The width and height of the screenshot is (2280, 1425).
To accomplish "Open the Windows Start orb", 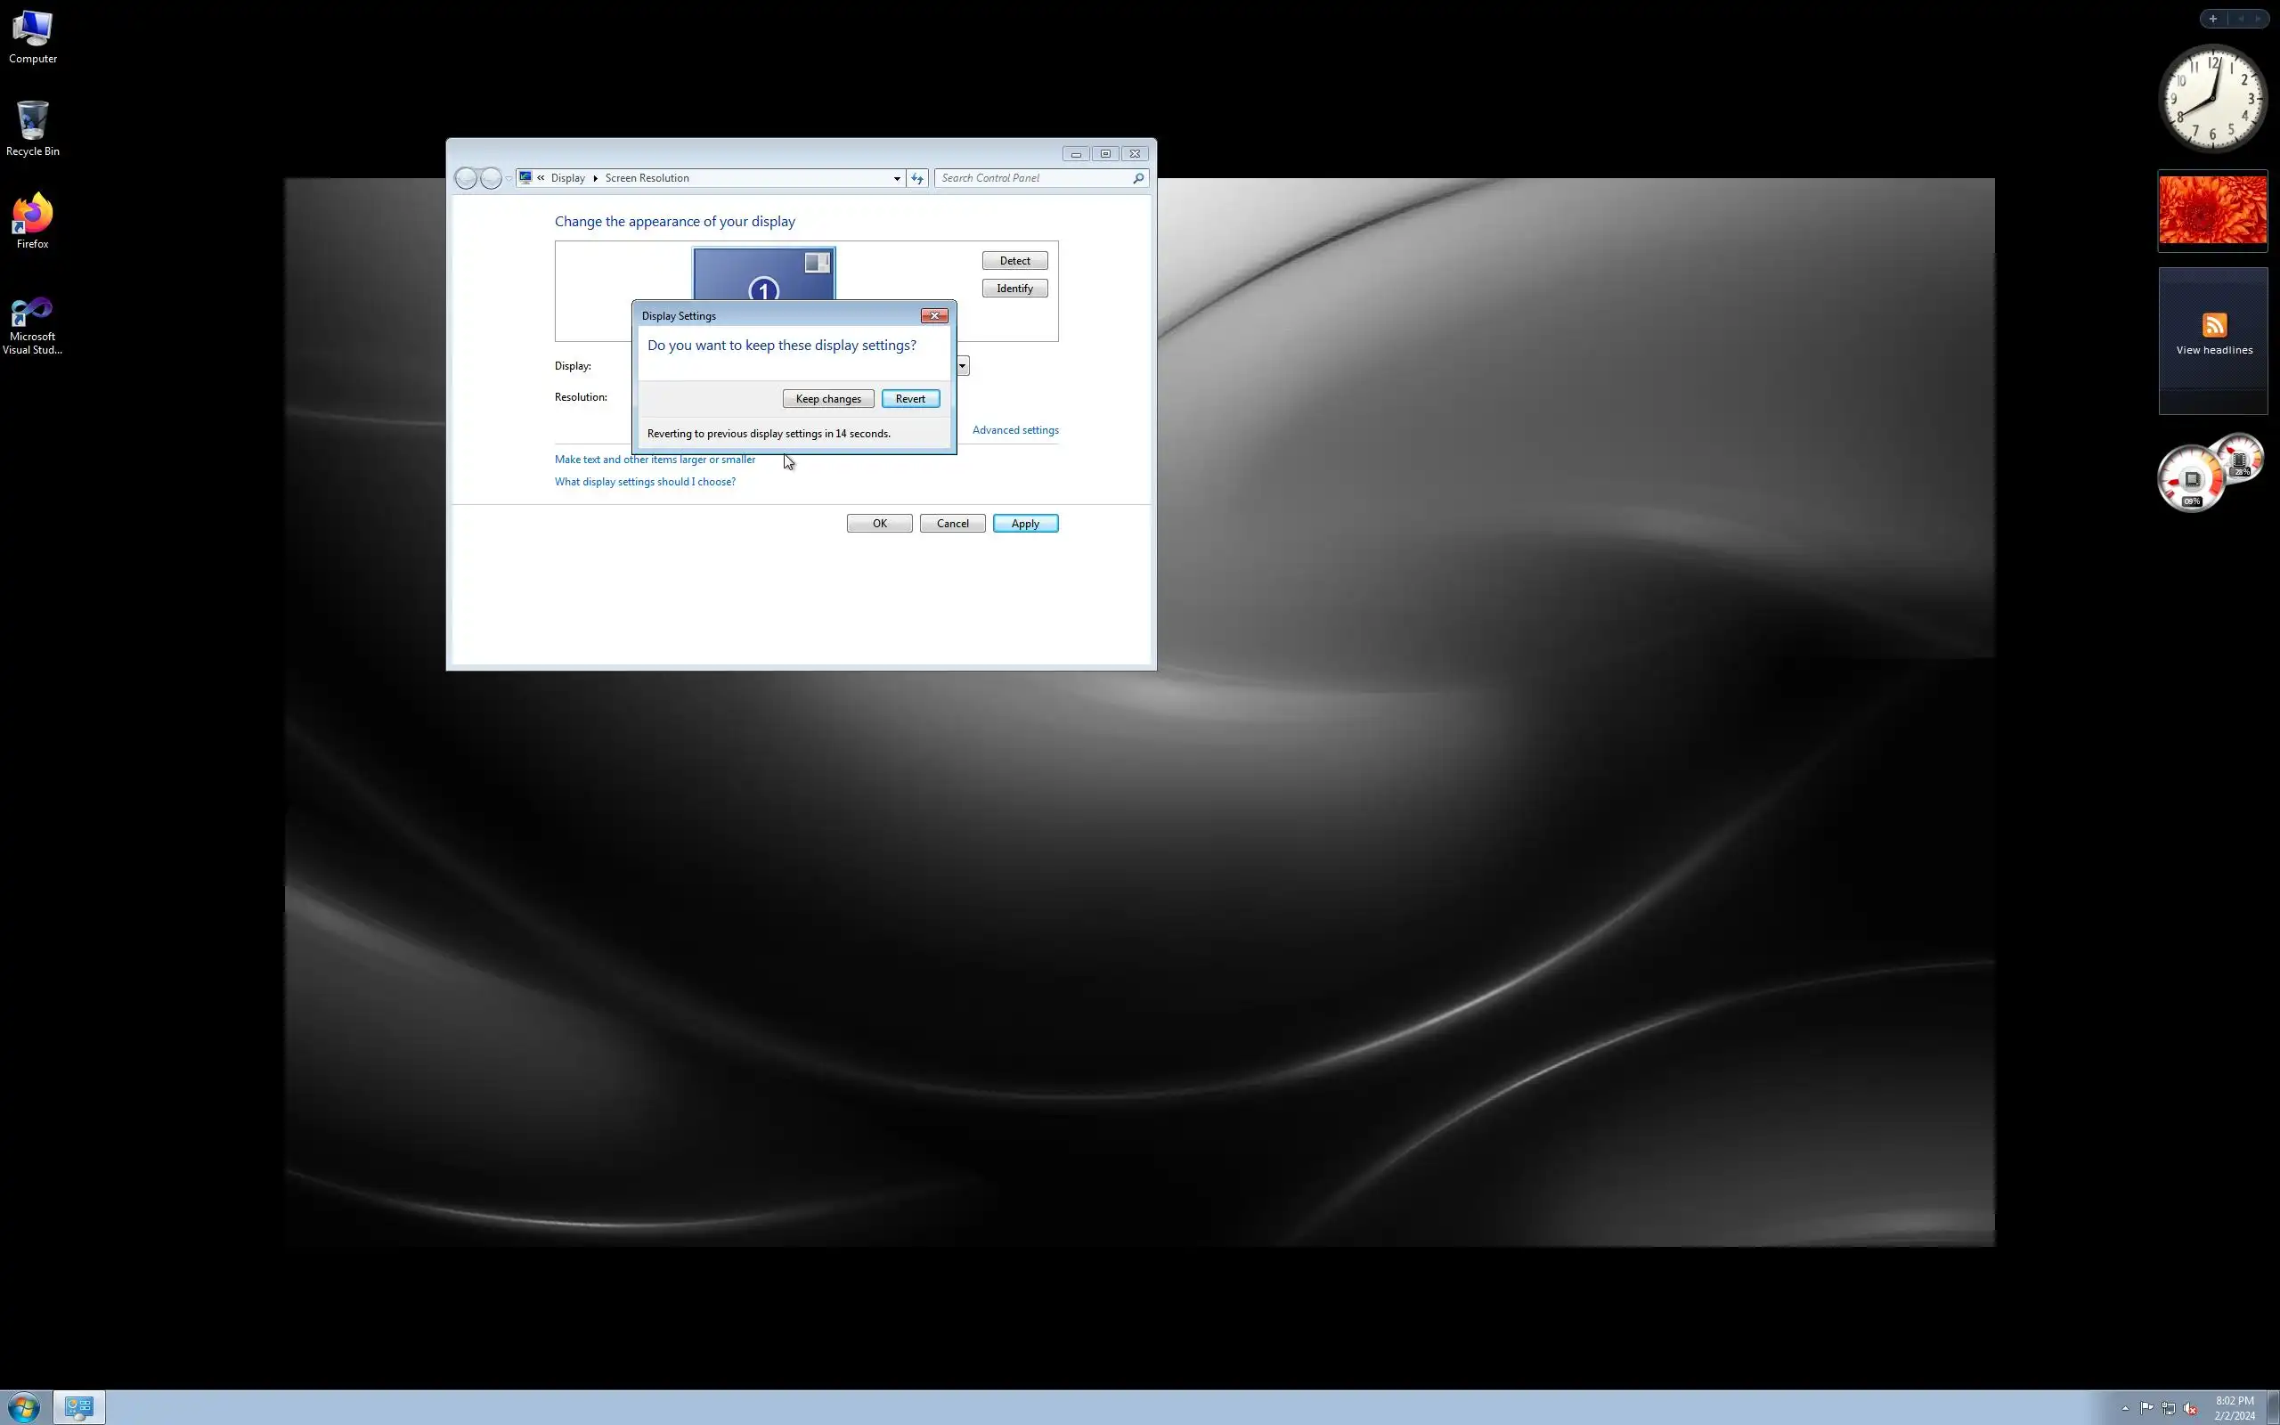I will pyautogui.click(x=23, y=1408).
